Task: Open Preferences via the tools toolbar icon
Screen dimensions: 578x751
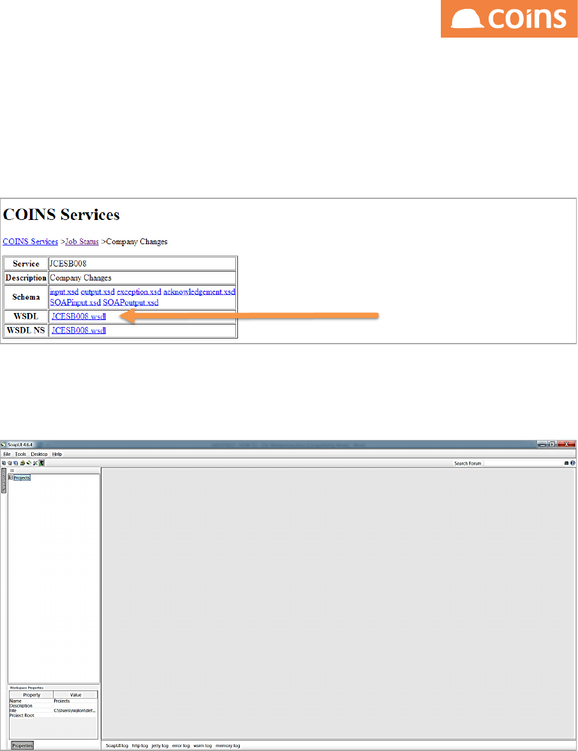Action: 35,463
